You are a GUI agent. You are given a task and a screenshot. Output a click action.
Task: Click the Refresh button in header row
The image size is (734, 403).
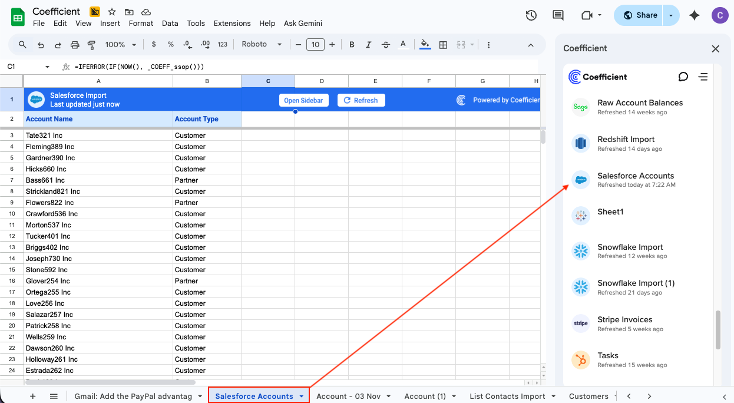tap(361, 100)
